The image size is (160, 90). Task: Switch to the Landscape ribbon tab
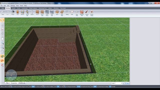point(24,8)
